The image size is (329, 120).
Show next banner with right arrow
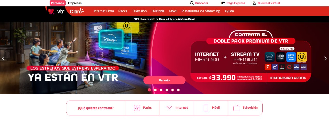click(x=325, y=58)
